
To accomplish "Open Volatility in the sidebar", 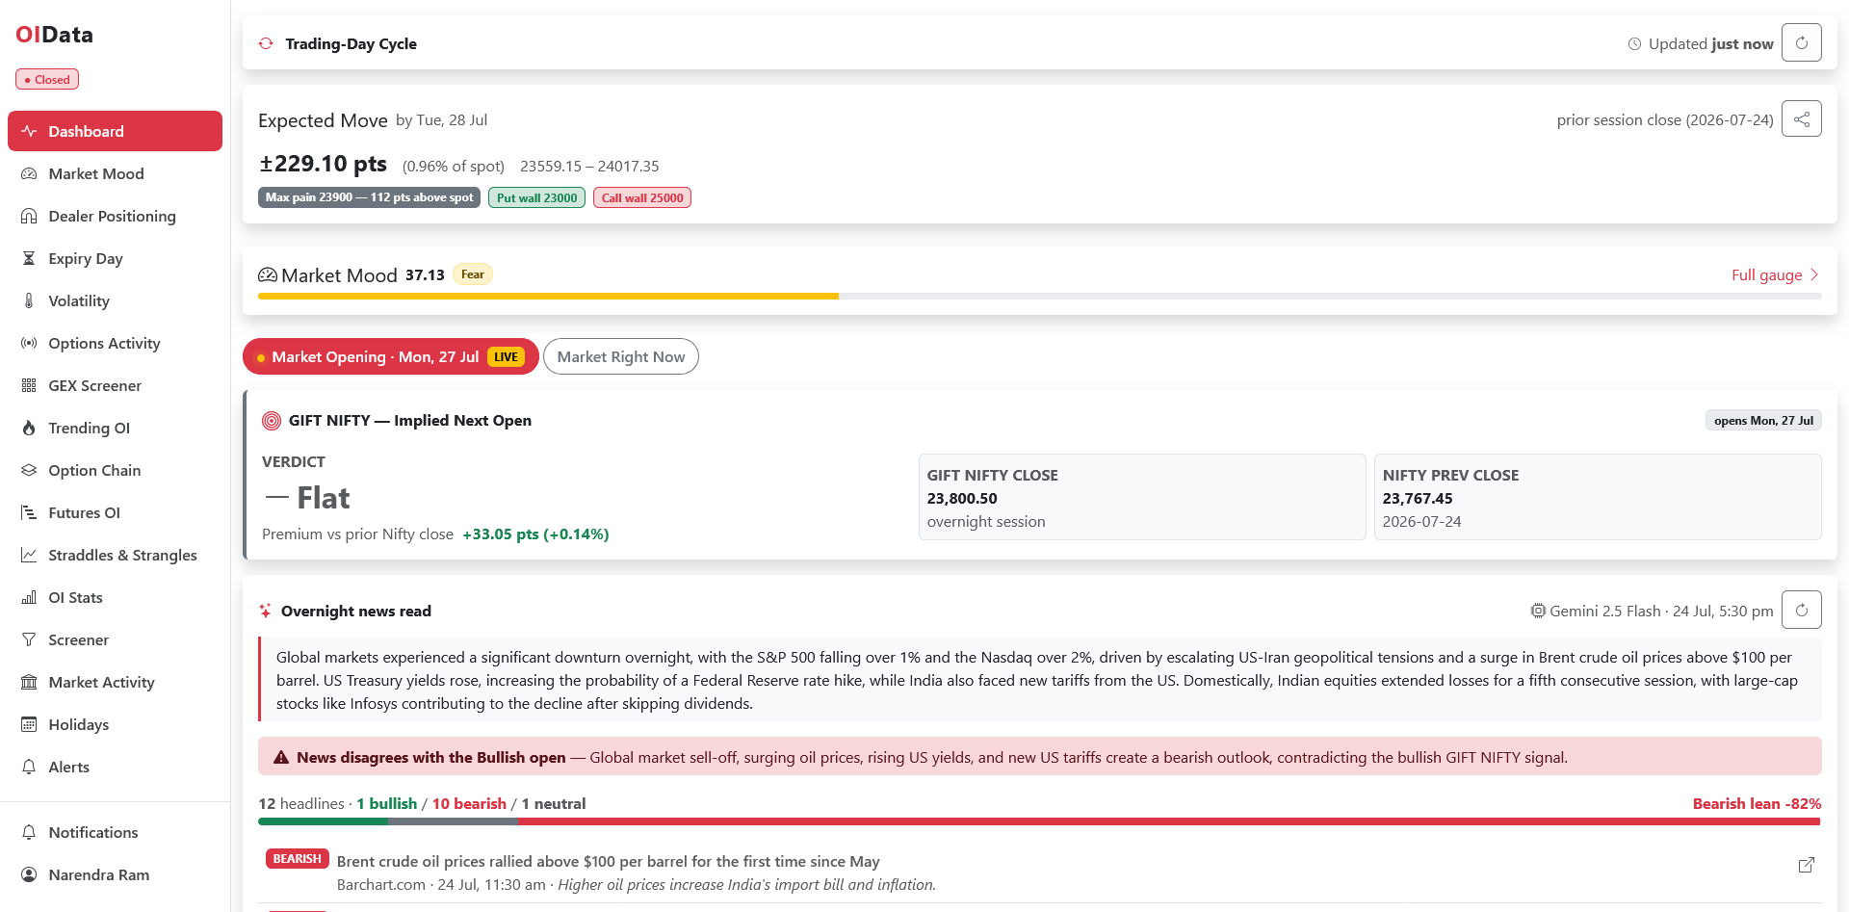I will pyautogui.click(x=115, y=300).
